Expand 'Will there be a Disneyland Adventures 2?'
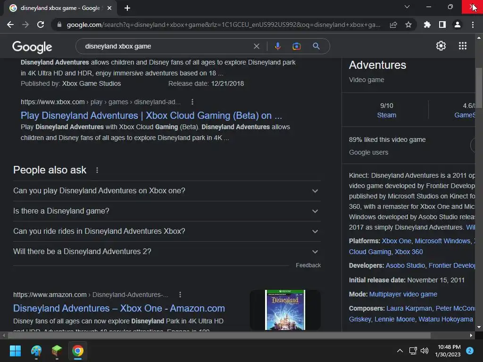 coord(167,252)
